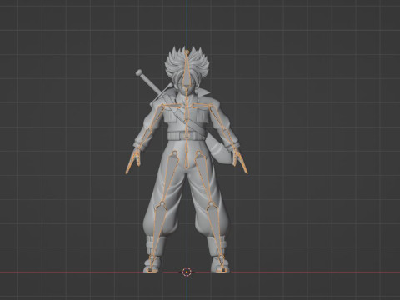Click the 3D cursor at the origin
400x300 pixels.
pyautogui.click(x=187, y=272)
